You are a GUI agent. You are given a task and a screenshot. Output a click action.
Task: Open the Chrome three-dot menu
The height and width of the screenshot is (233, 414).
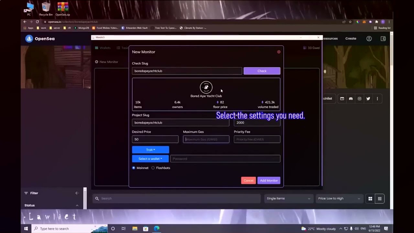(x=389, y=22)
